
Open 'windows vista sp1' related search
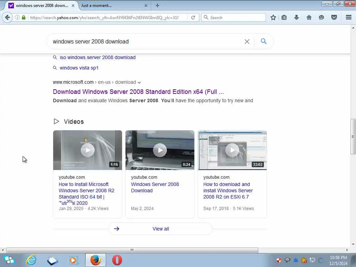tap(79, 68)
